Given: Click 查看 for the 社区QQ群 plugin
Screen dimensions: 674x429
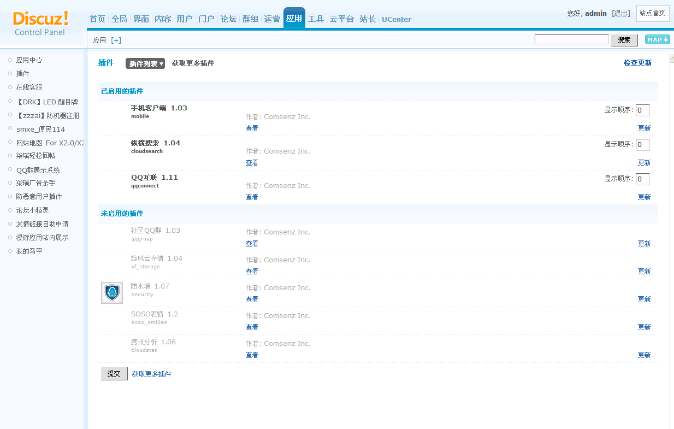Looking at the screenshot, I should [252, 244].
